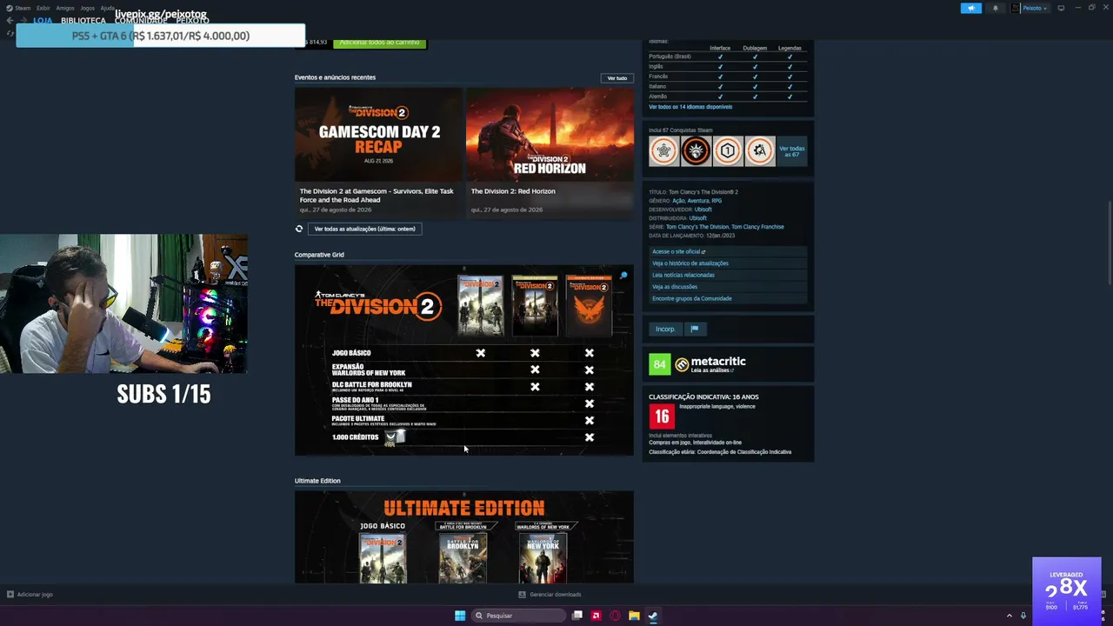Go back with the left arrow
Viewport: 1113px width, 626px height.
tap(10, 21)
